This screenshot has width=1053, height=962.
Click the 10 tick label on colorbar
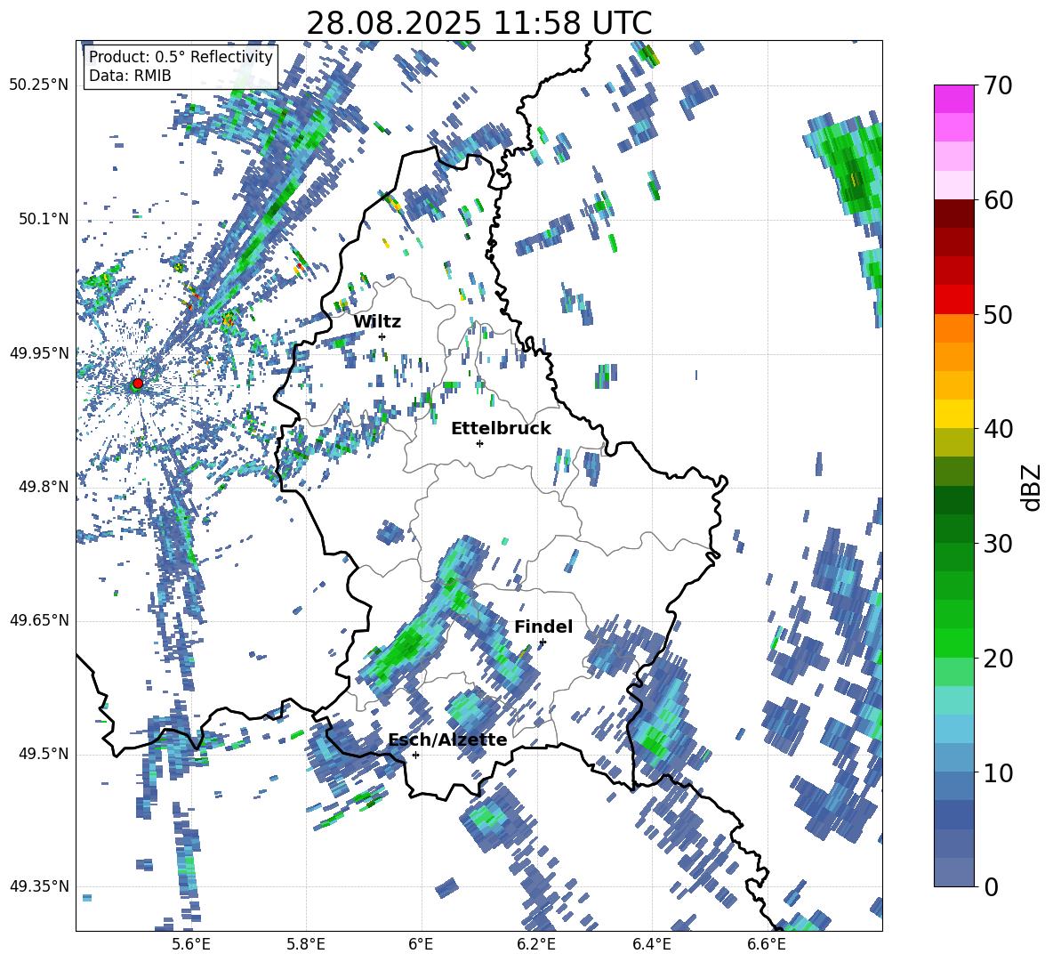coord(999,772)
